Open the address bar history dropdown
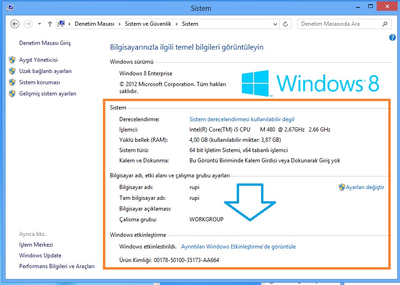The width and height of the screenshot is (400, 285). (x=275, y=24)
